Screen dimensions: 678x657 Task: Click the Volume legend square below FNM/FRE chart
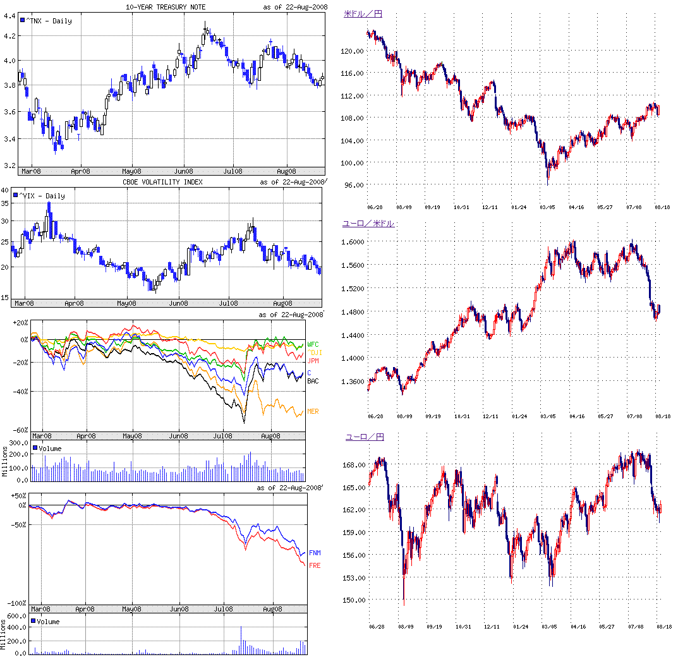[x=33, y=622]
